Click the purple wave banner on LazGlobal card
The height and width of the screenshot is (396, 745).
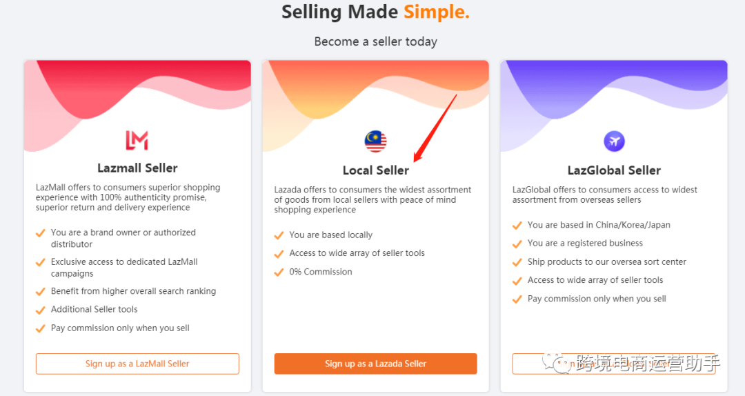click(x=614, y=90)
